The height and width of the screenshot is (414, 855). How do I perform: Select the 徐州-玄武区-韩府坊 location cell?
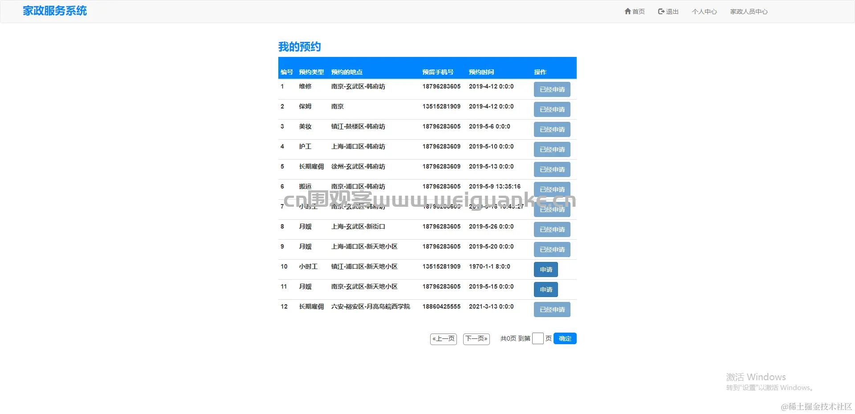[358, 166]
